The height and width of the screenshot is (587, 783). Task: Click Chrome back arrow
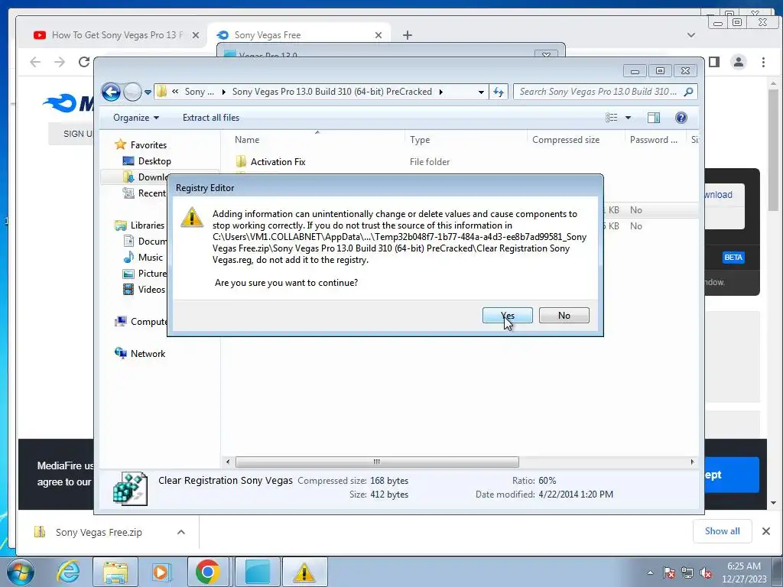(35, 62)
